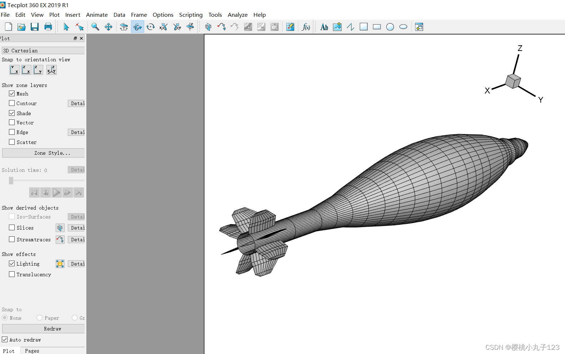
Task: Select the Ab text insertion tool
Action: coord(324,27)
